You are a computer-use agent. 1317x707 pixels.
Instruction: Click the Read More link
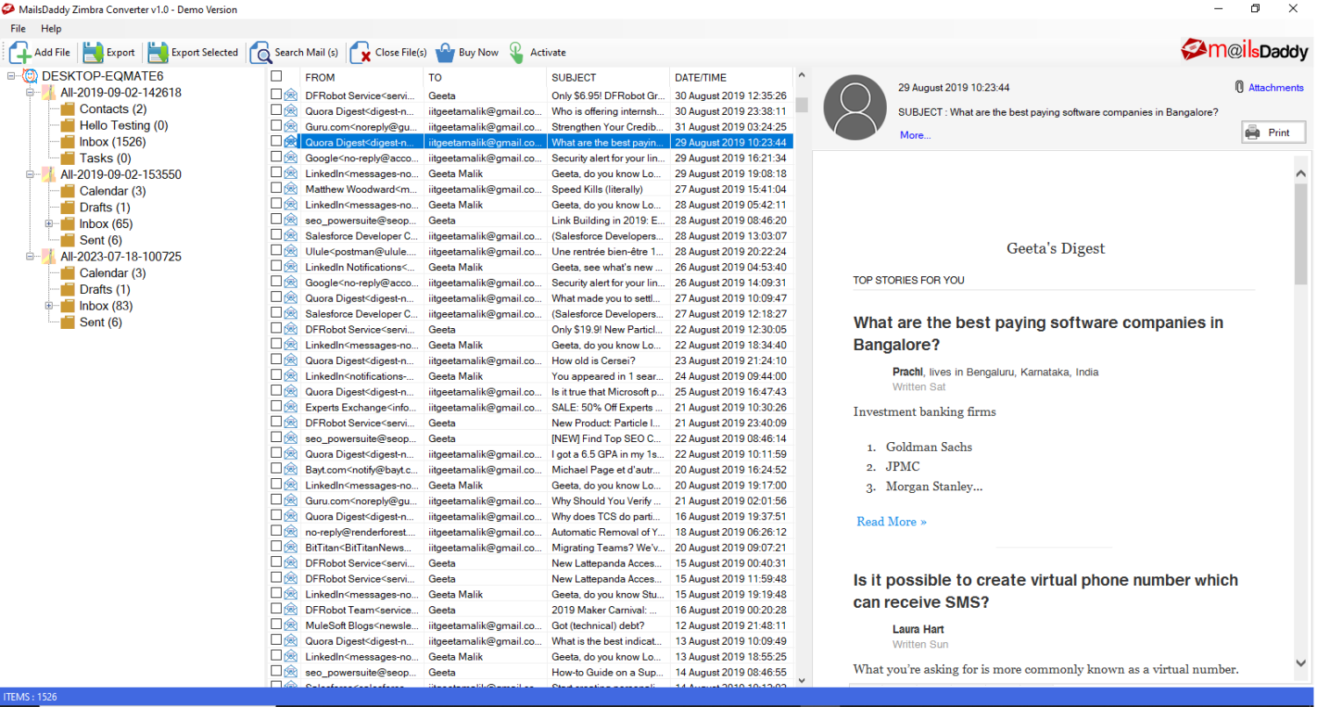click(x=891, y=521)
